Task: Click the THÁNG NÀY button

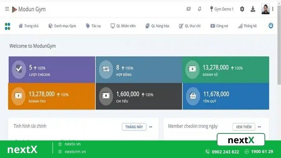Action: (x=134, y=127)
